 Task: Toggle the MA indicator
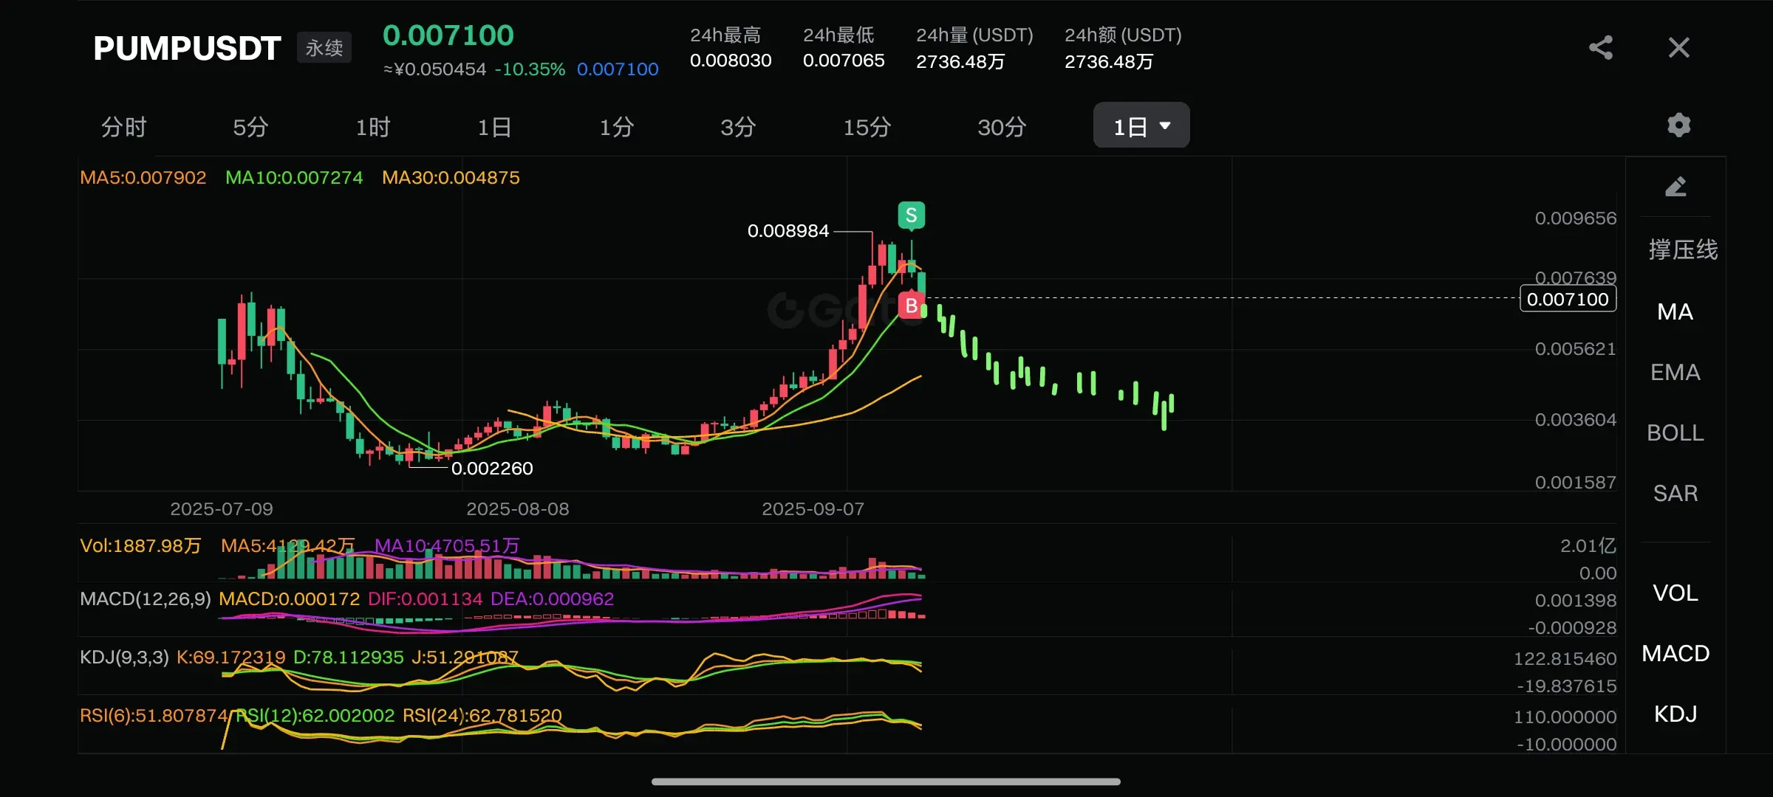coord(1675,311)
